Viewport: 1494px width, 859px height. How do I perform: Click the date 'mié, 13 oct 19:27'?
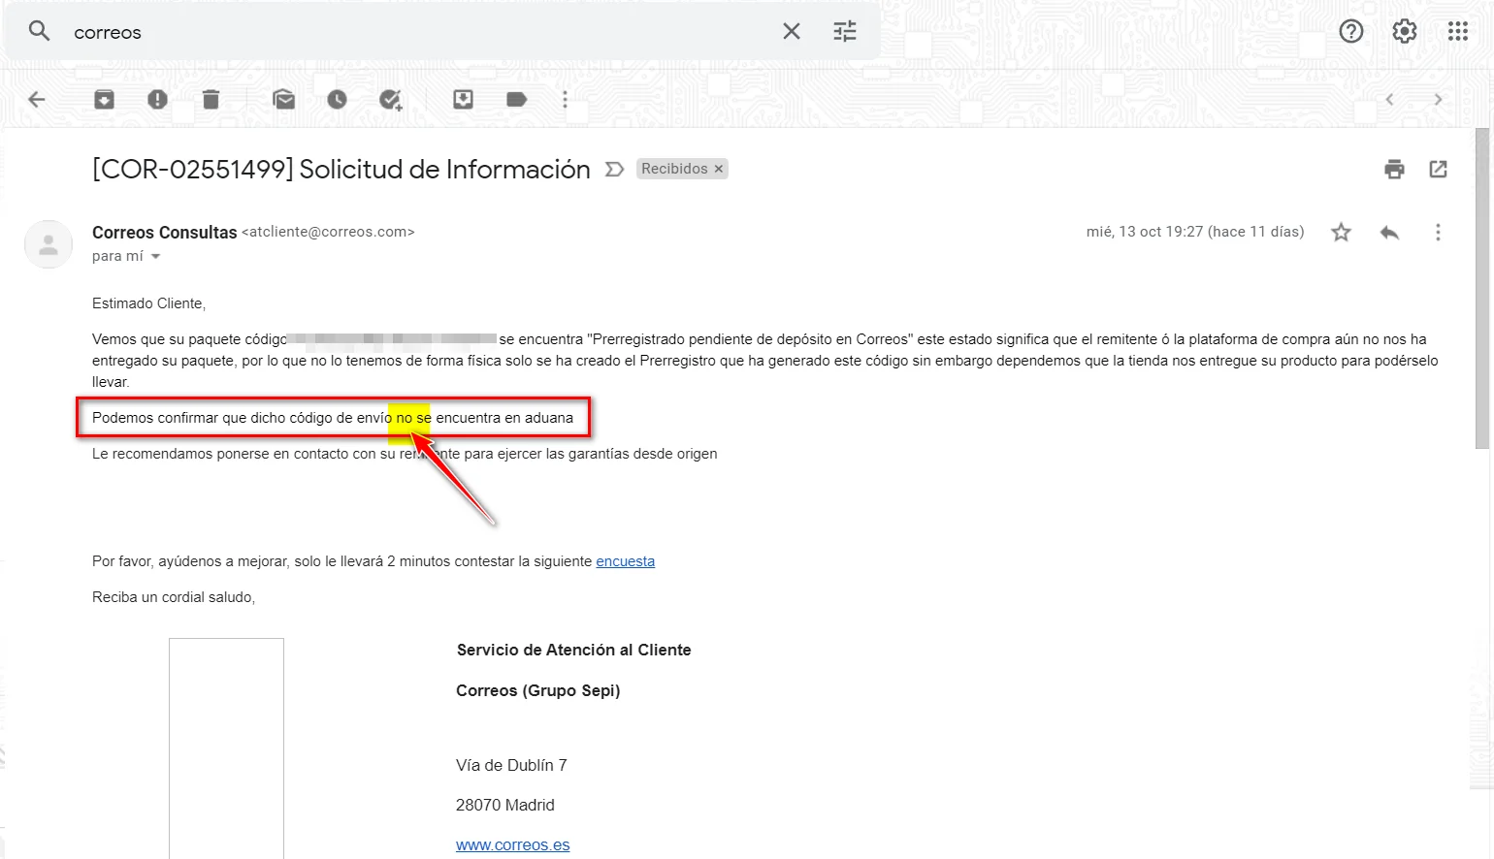click(x=1144, y=232)
